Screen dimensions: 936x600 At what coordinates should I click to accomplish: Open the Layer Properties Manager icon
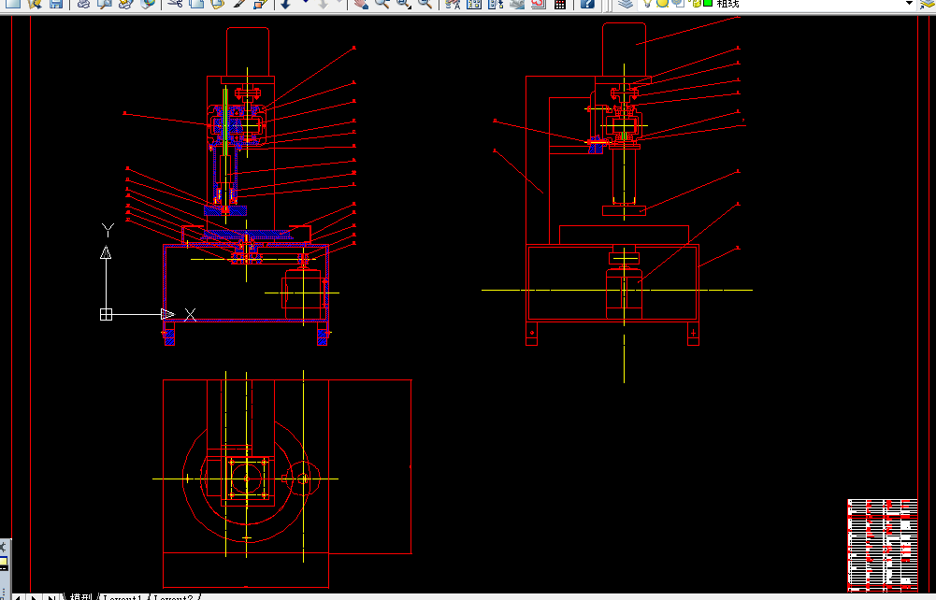625,4
